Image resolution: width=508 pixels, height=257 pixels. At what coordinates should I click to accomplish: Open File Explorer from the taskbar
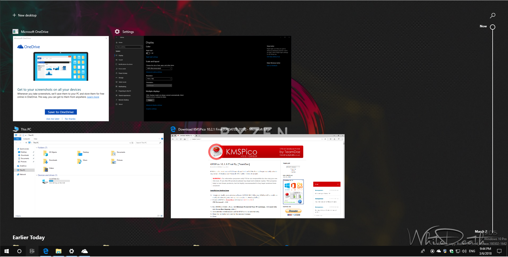[59, 251]
